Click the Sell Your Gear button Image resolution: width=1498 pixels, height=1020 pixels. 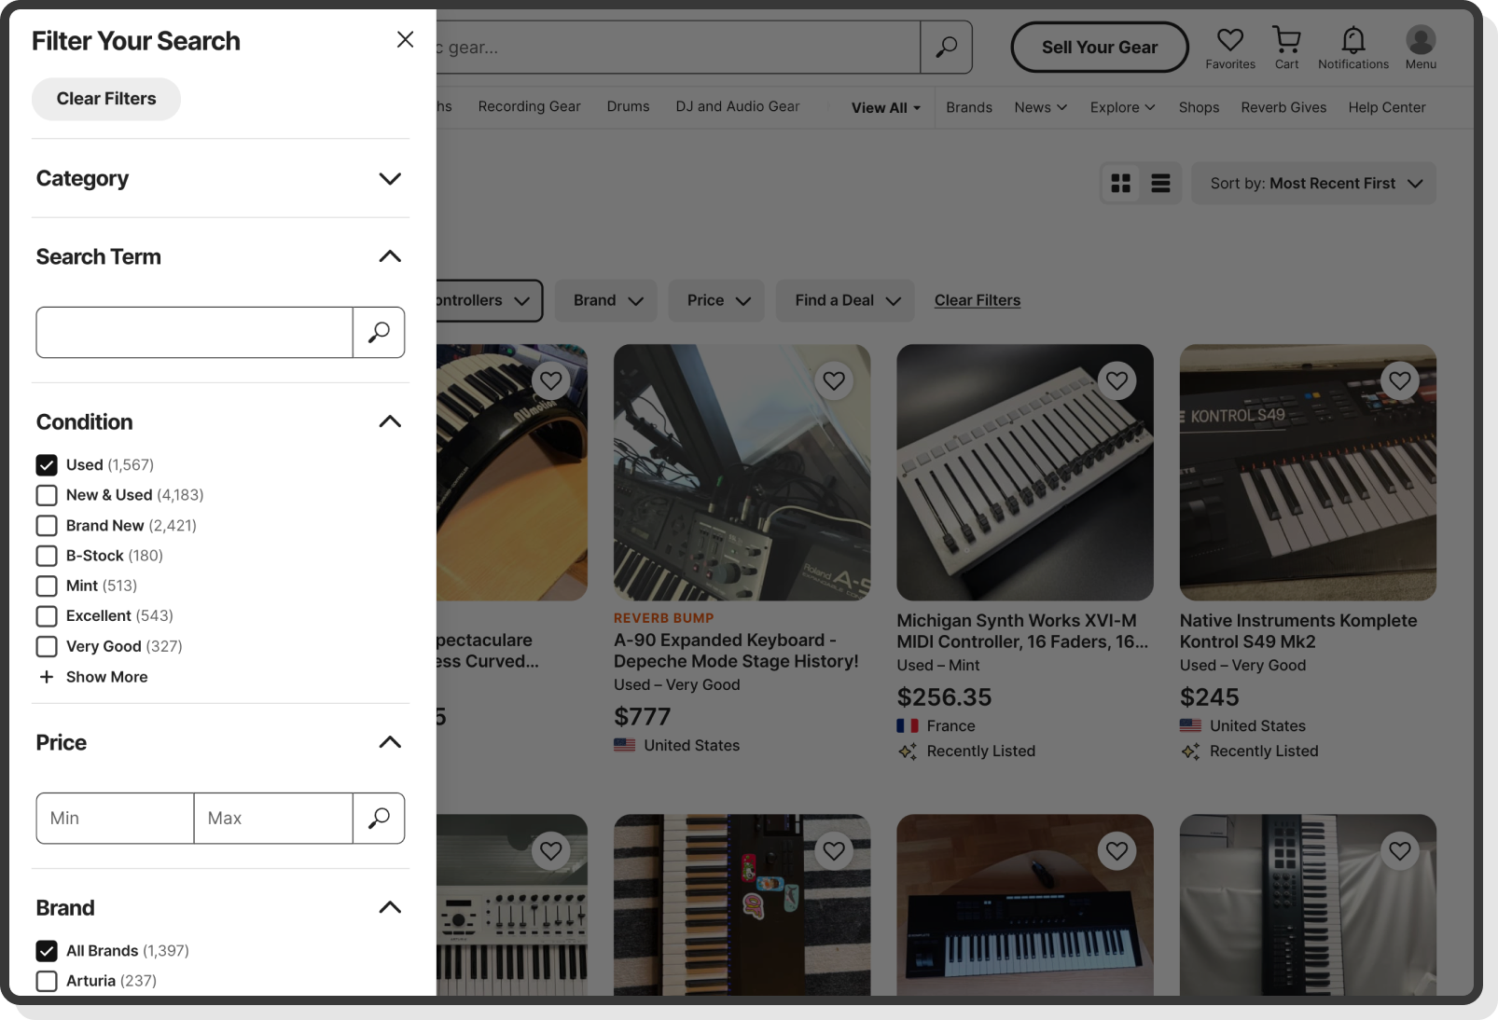[x=1099, y=47]
